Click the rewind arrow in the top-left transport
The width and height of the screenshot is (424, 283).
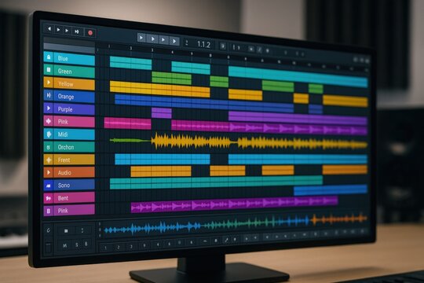pos(49,28)
